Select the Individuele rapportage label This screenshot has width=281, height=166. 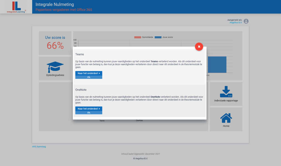click(x=226, y=101)
